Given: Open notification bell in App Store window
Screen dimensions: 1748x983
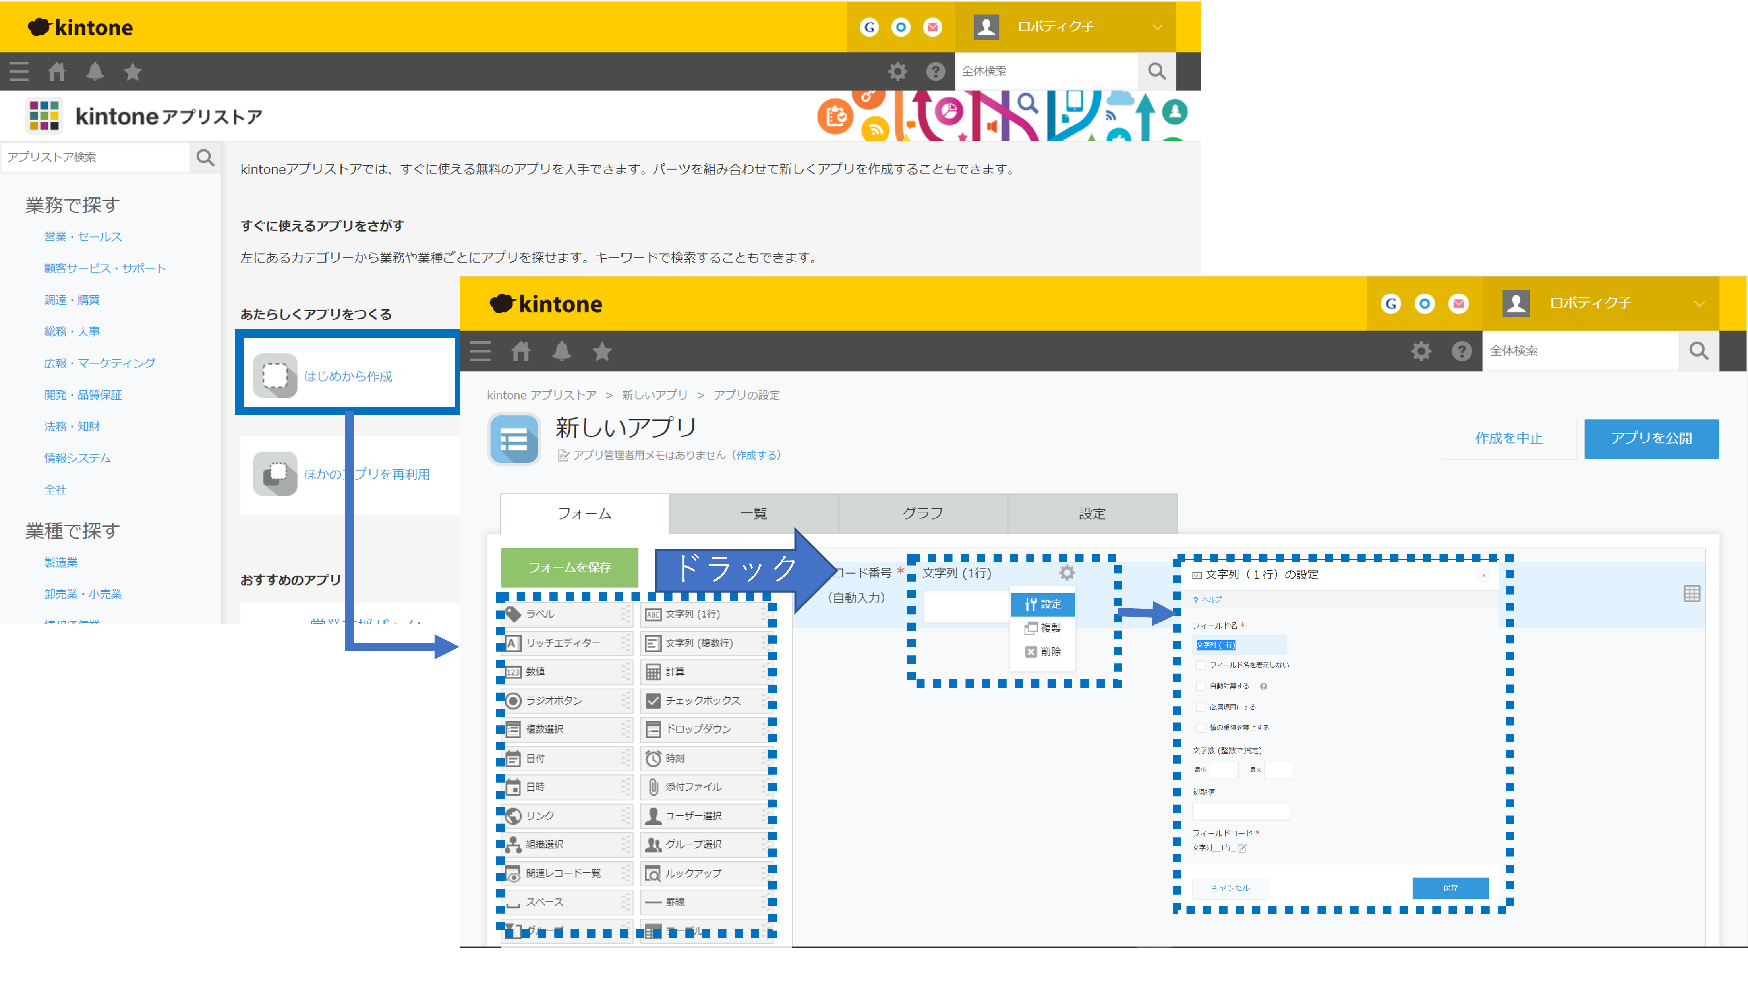Looking at the screenshot, I should [95, 71].
